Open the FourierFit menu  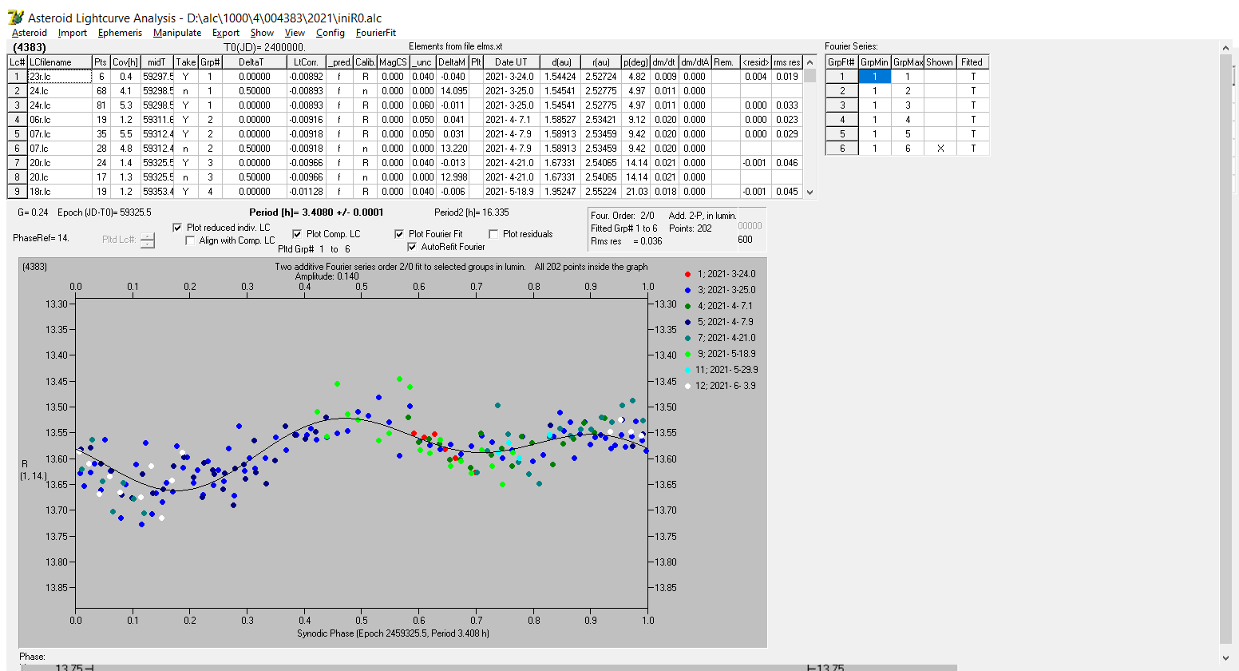(x=376, y=33)
